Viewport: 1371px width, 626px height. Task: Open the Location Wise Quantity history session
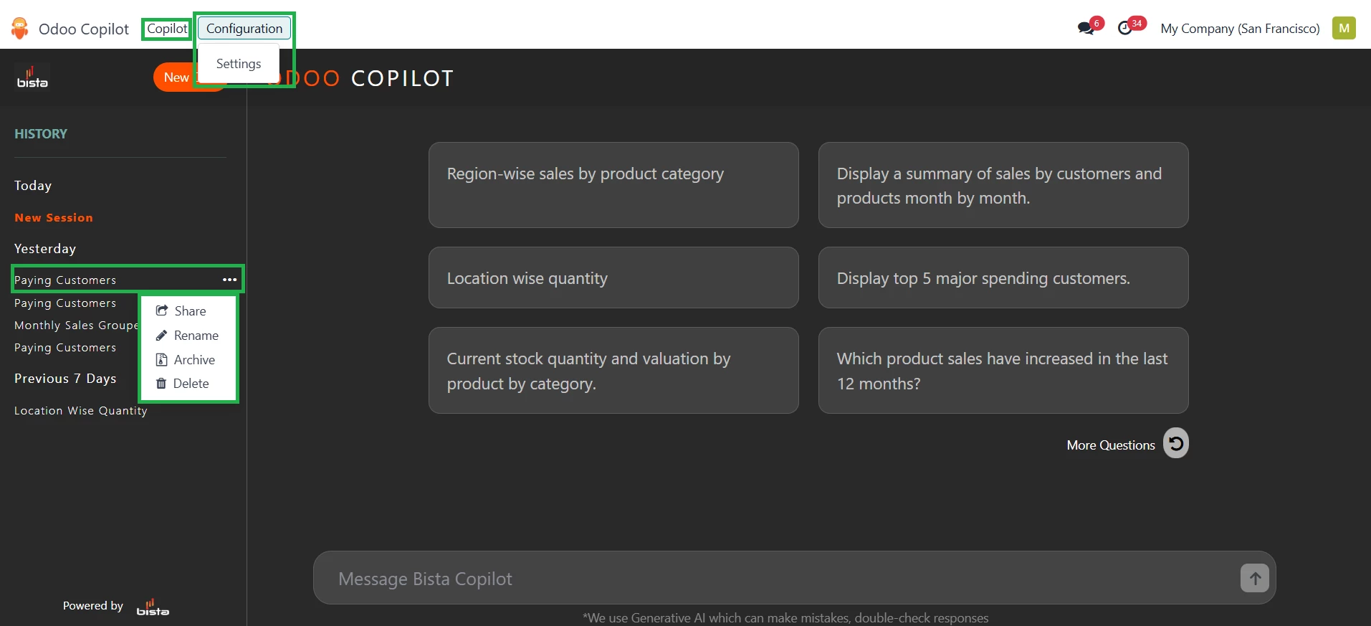[80, 411]
